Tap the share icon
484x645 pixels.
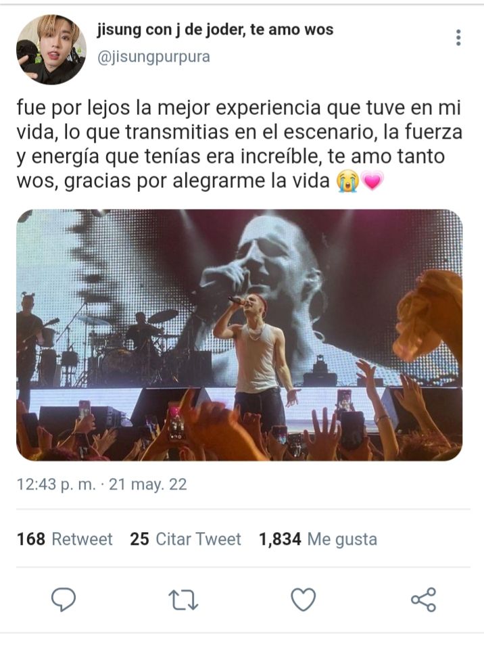(x=424, y=599)
